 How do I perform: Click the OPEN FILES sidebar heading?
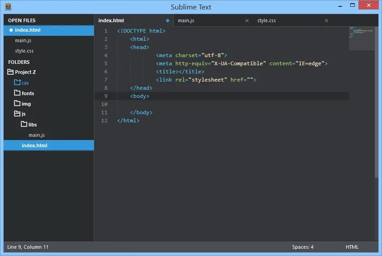(22, 20)
